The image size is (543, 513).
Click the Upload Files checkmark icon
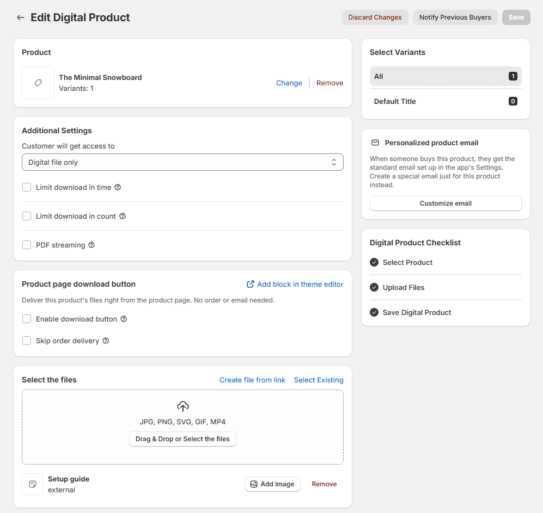coord(374,287)
